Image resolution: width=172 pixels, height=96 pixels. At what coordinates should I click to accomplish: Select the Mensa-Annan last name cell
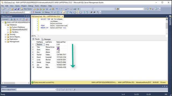click(x=50, y=47)
